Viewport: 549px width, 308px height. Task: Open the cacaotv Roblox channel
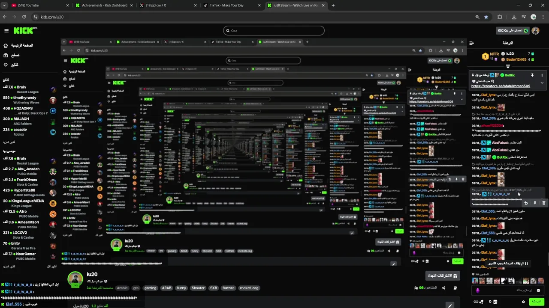pyautogui.click(x=29, y=132)
